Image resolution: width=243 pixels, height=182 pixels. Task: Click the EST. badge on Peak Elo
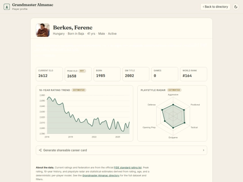[x=82, y=71]
